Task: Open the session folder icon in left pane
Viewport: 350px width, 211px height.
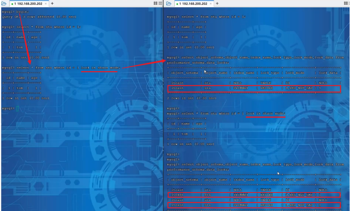Action: tap(4, 3)
